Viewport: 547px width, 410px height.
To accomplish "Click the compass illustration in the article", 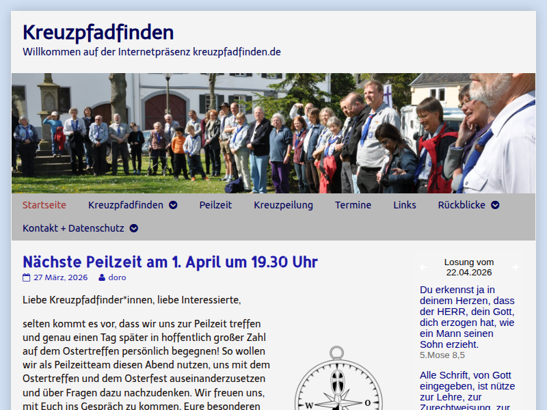I will coord(336,383).
